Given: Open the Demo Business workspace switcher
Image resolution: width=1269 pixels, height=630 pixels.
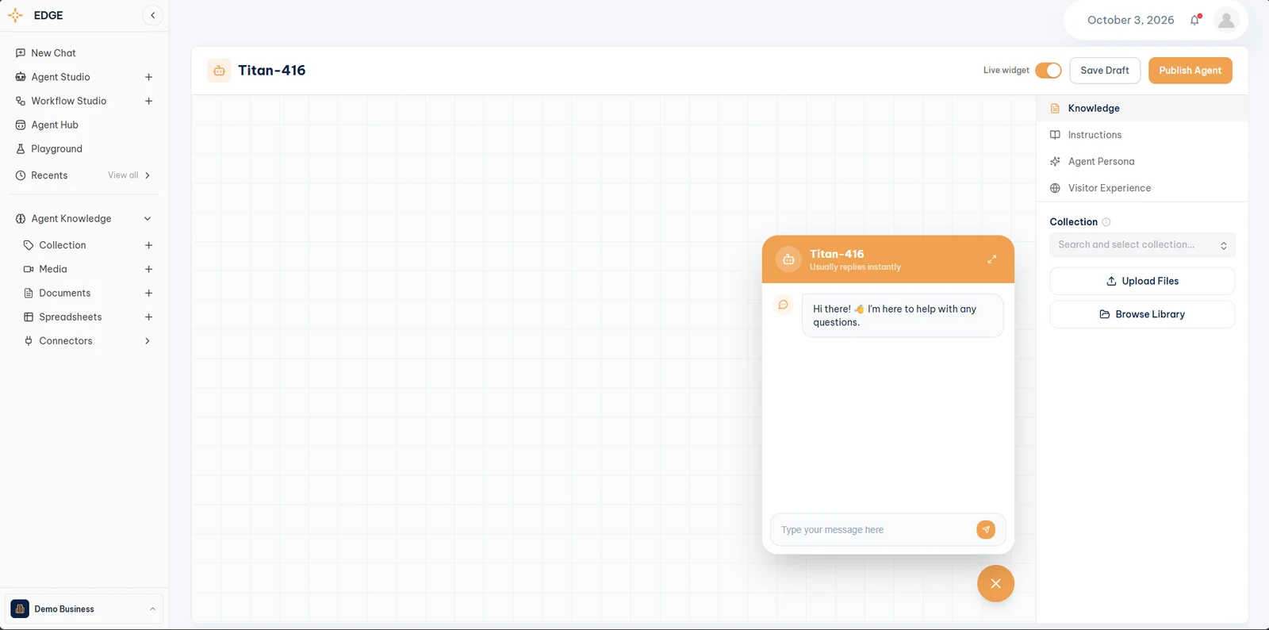Looking at the screenshot, I should [84, 609].
